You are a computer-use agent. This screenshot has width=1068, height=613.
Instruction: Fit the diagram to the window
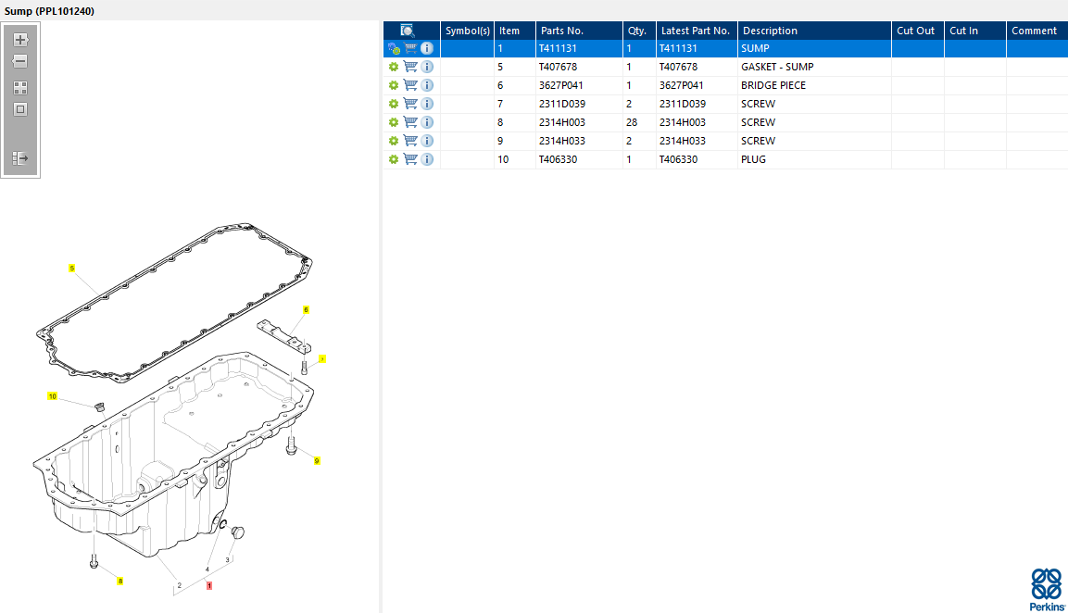pos(20,109)
